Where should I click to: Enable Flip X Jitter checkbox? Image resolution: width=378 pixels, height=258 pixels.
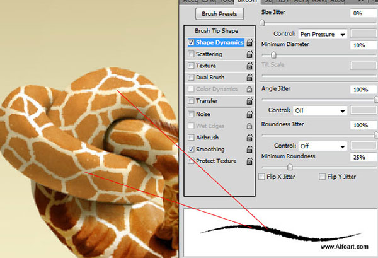point(261,177)
